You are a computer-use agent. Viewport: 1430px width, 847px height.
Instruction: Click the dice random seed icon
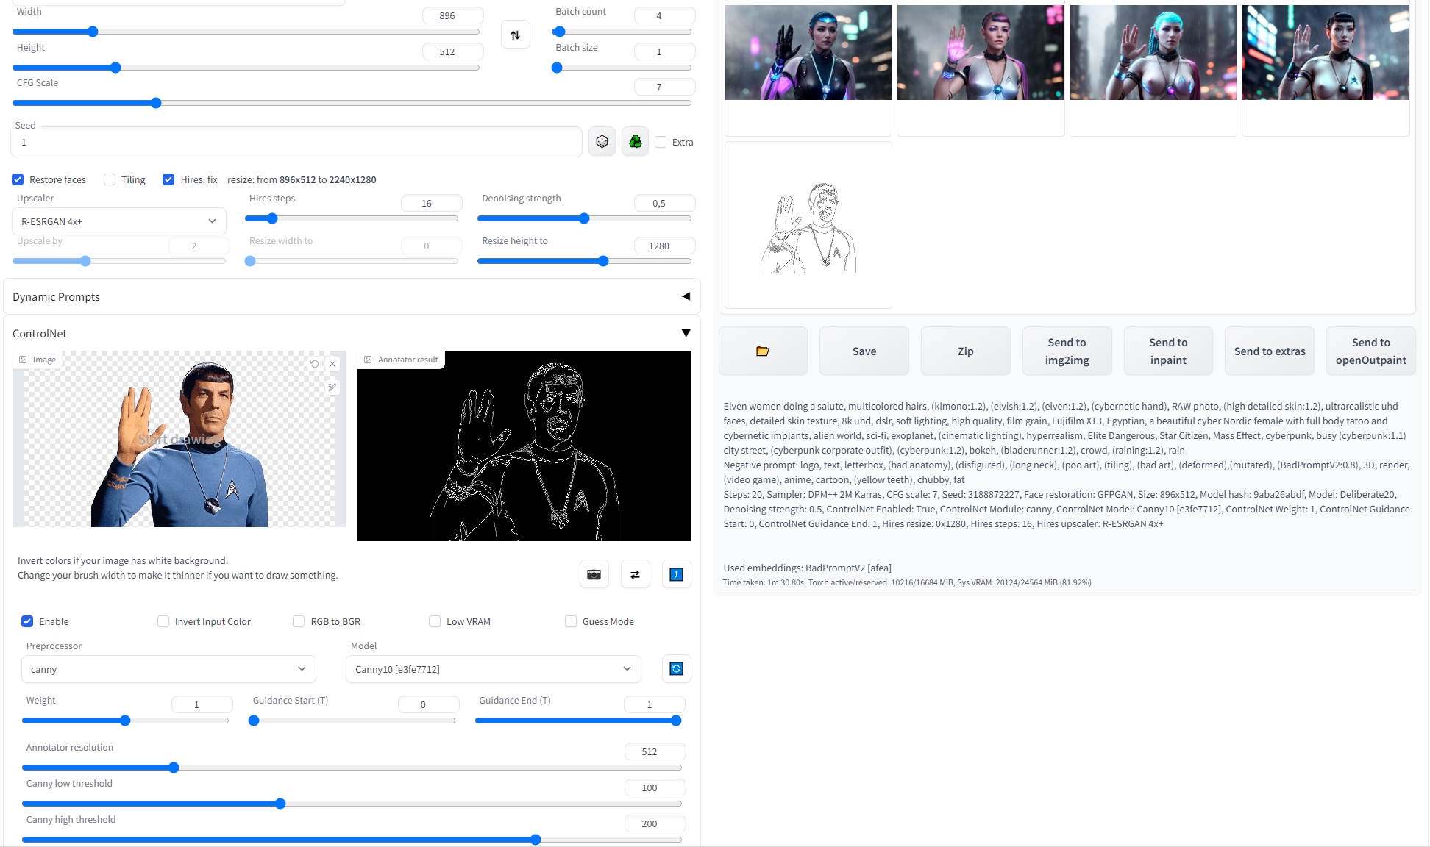(602, 142)
